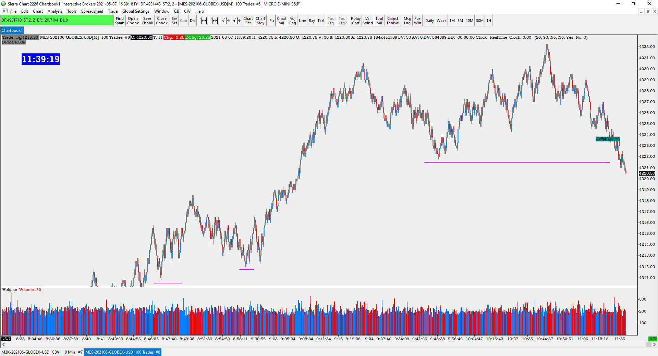
Task: Open the Chart menu
Action: (38, 11)
